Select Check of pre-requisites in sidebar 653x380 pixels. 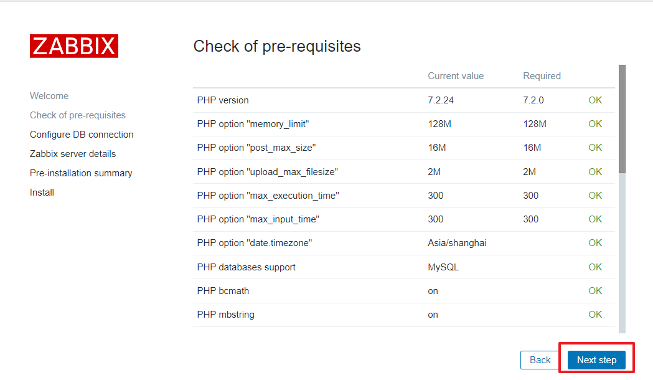coord(78,115)
